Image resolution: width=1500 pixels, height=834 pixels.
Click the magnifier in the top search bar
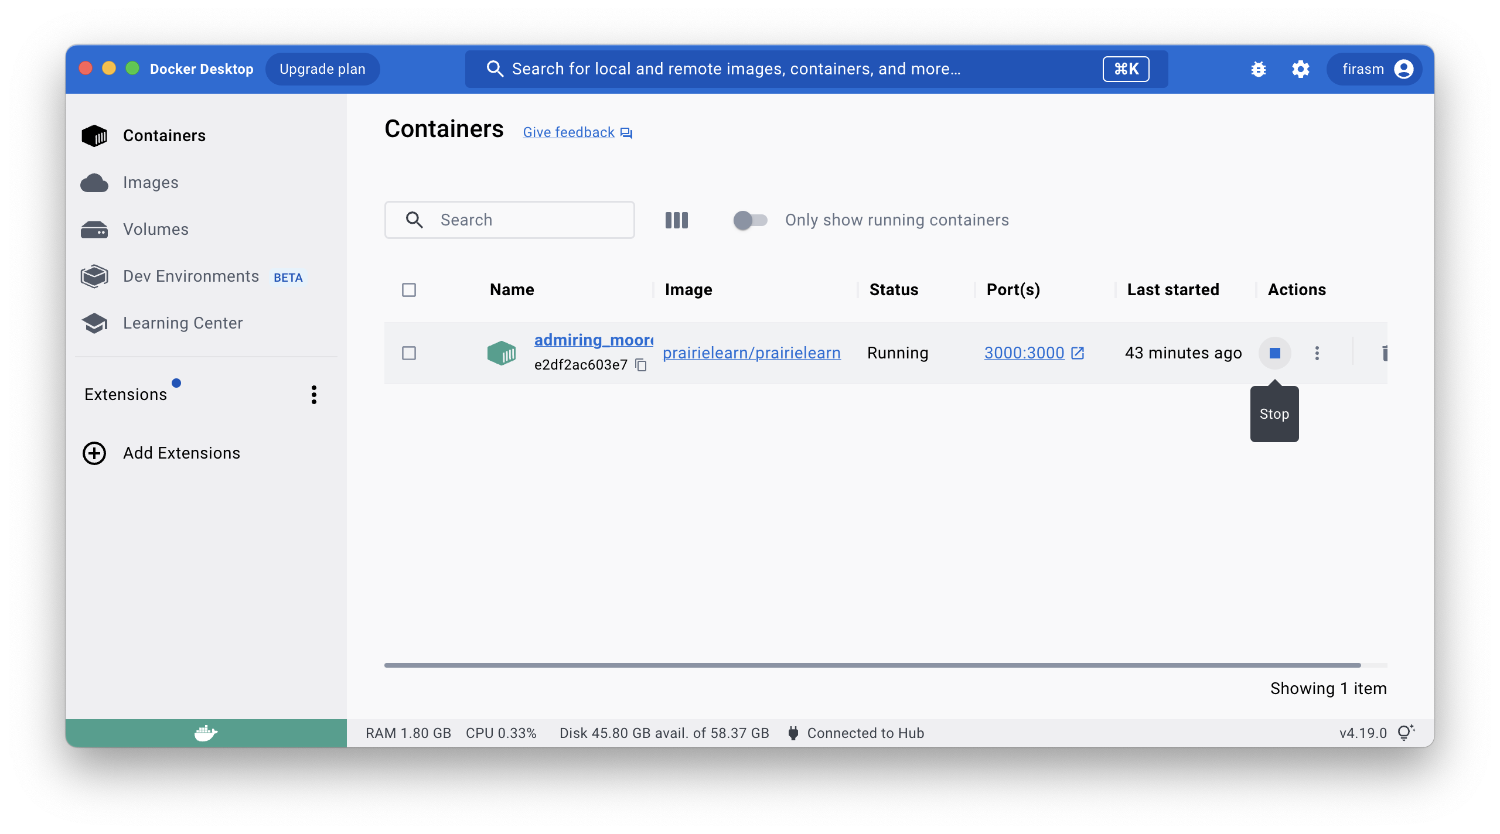(x=495, y=69)
